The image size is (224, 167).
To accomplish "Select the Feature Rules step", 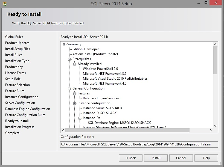I will click(15, 91).
